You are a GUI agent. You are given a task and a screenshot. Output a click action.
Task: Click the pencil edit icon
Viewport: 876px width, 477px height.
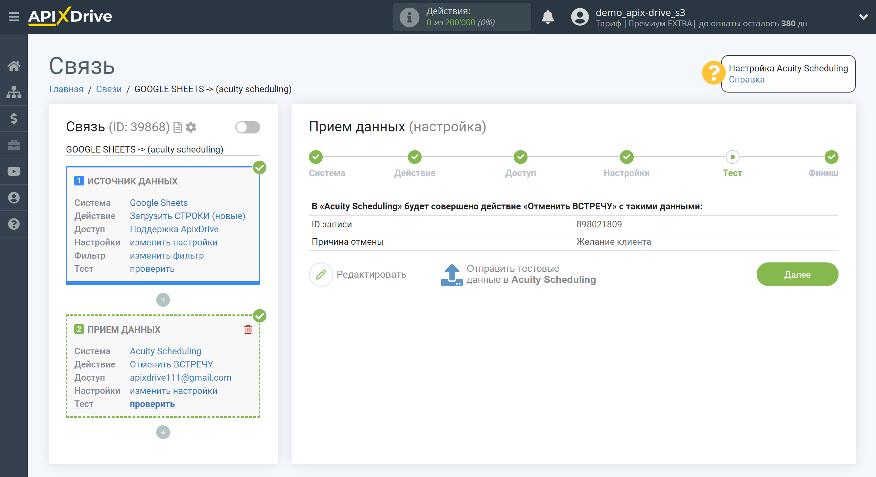[321, 275]
